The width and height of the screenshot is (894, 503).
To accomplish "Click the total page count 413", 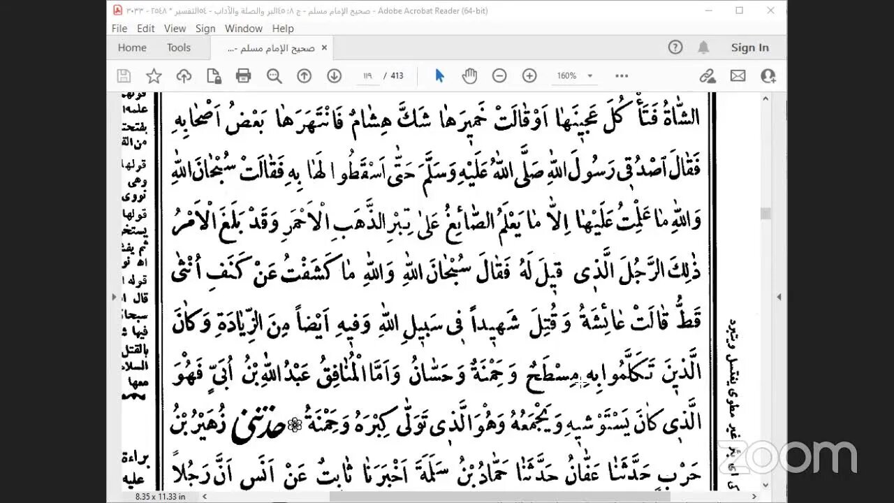I will point(397,76).
